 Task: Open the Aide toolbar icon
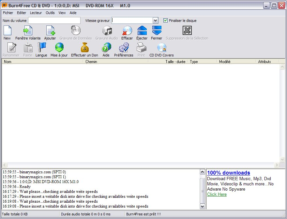[x=106, y=47]
